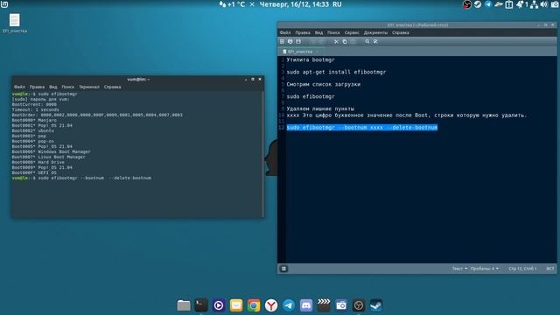Image resolution: width=560 pixels, height=315 pixels.
Task: Click the terminal's vertical scrollbar
Action: [x=262, y=154]
